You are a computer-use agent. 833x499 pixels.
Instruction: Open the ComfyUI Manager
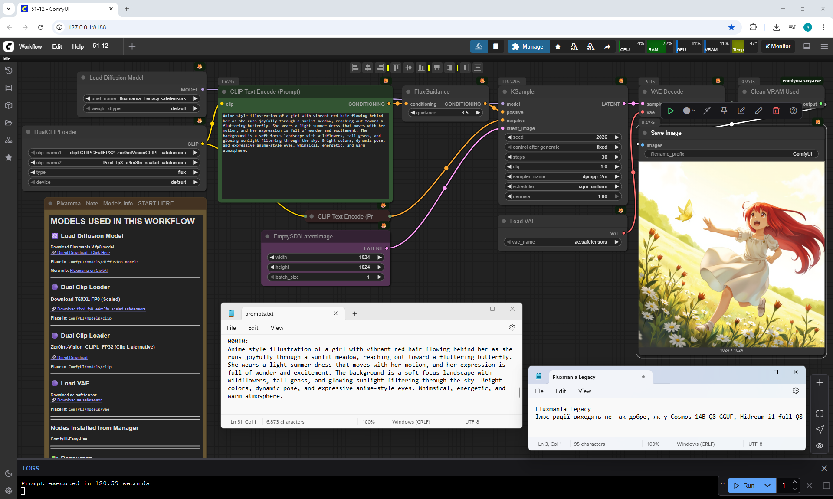click(x=528, y=46)
